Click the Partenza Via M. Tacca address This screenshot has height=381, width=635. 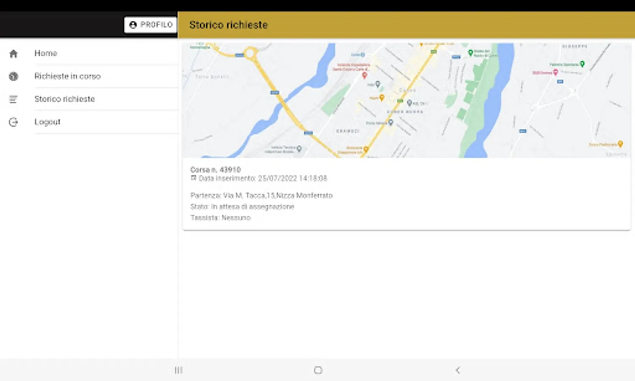[261, 196]
